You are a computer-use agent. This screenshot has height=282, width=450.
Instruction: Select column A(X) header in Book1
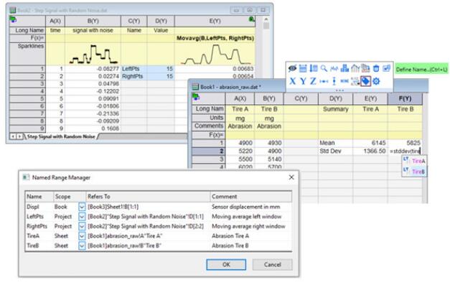(x=240, y=99)
